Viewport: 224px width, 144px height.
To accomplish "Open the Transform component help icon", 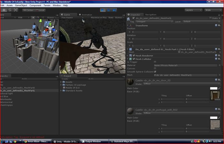I will 216,25.
